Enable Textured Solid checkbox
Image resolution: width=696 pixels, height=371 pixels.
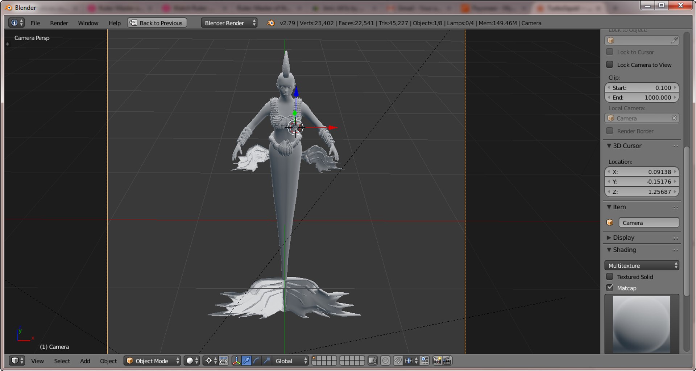[610, 277]
